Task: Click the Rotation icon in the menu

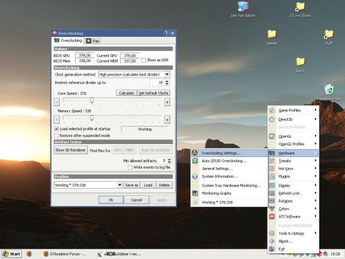Action: (x=272, y=201)
